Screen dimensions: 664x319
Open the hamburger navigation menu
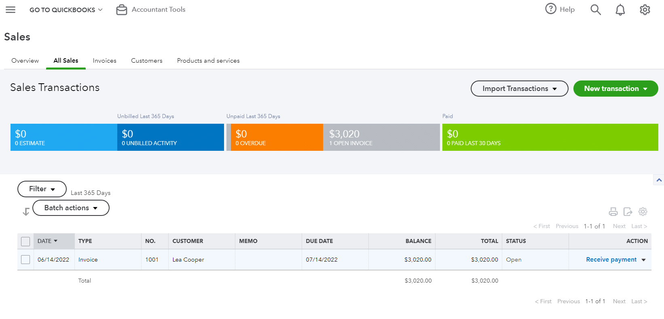point(11,10)
